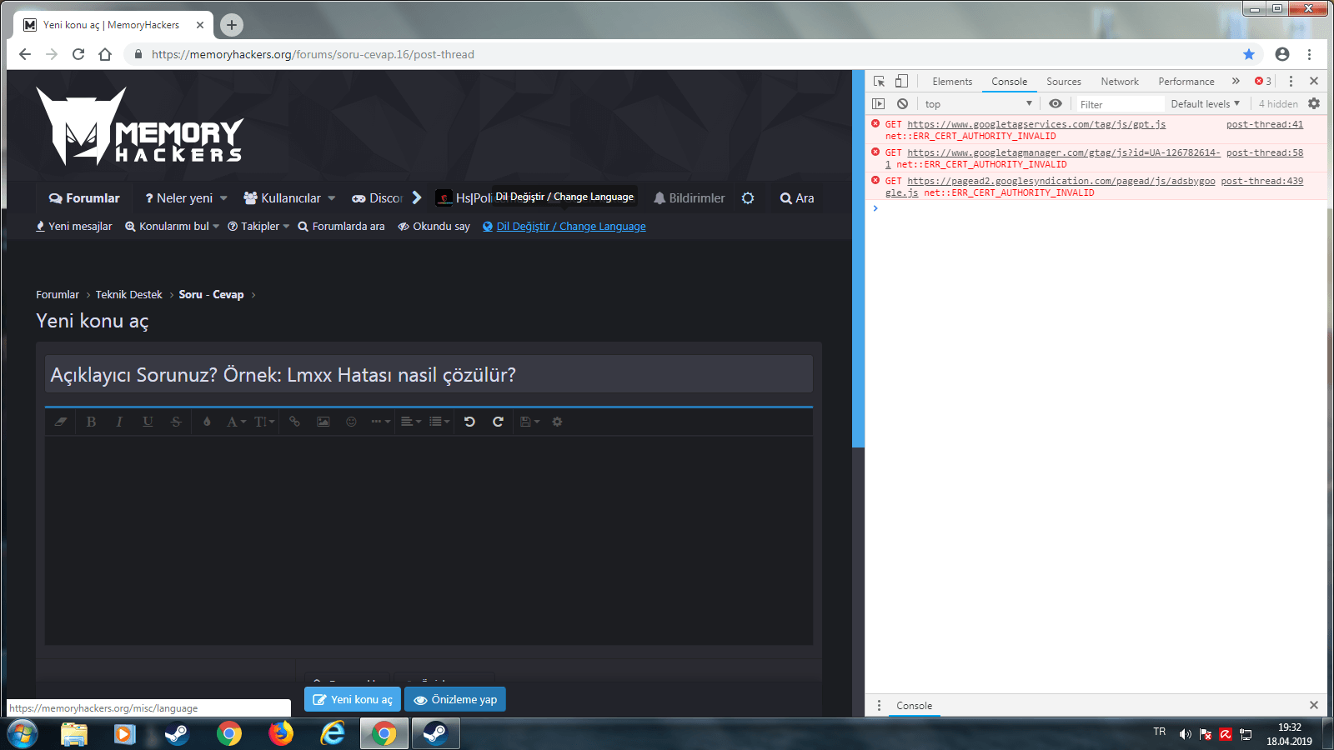Click the thread title input field

pyautogui.click(x=429, y=374)
